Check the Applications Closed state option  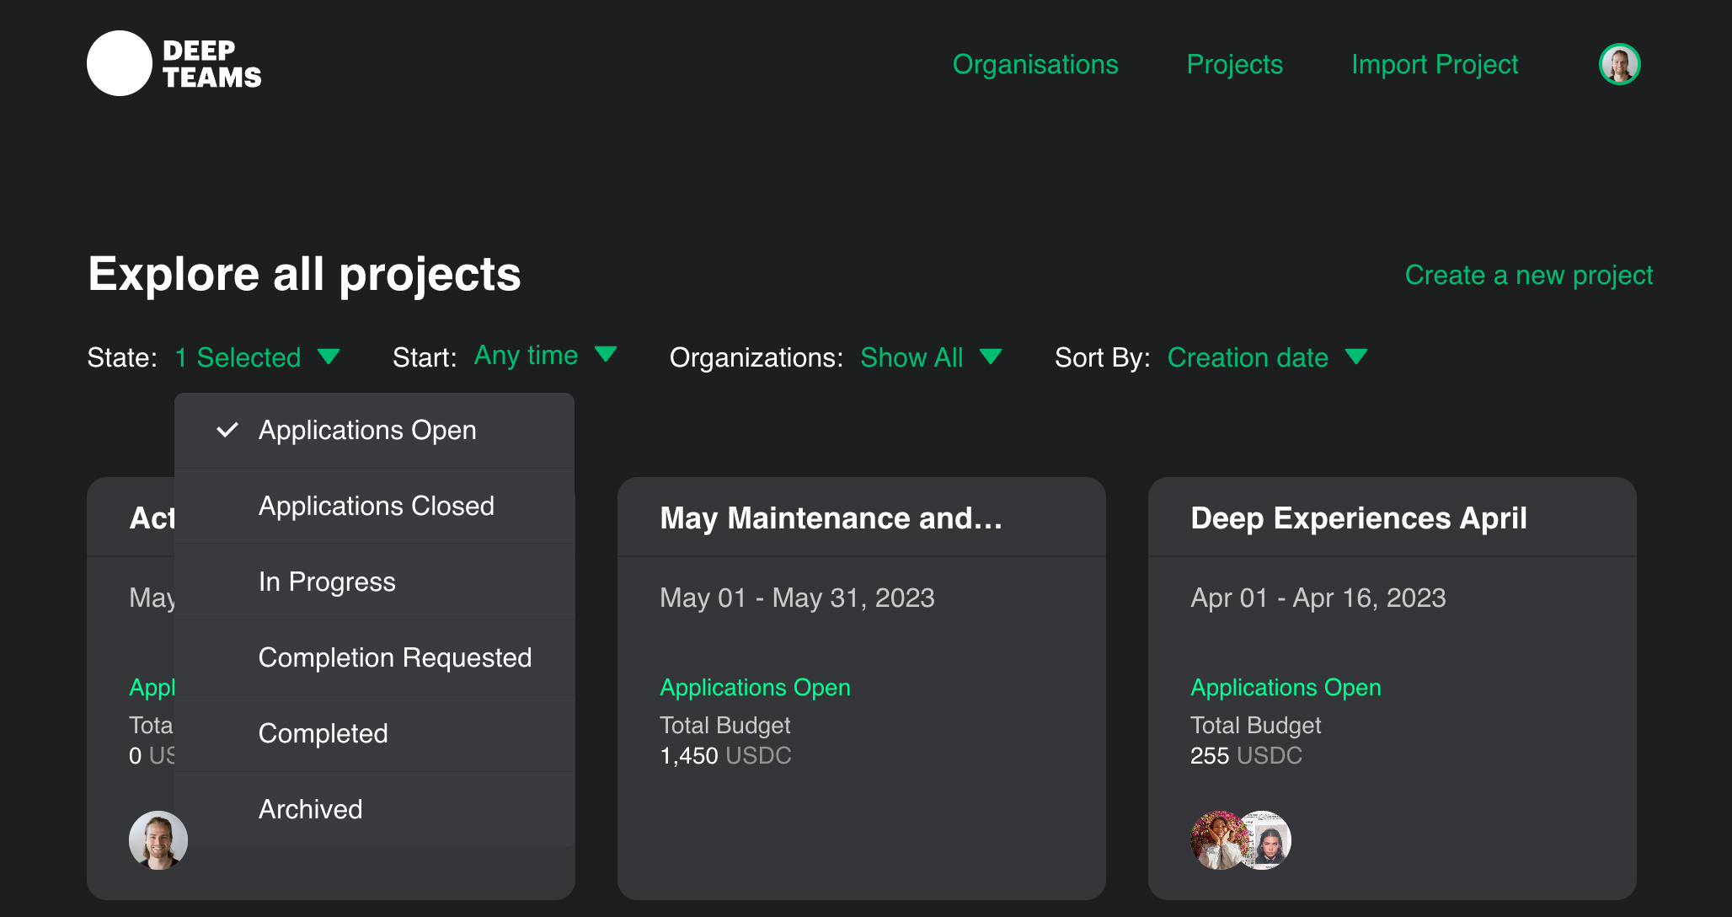point(376,507)
